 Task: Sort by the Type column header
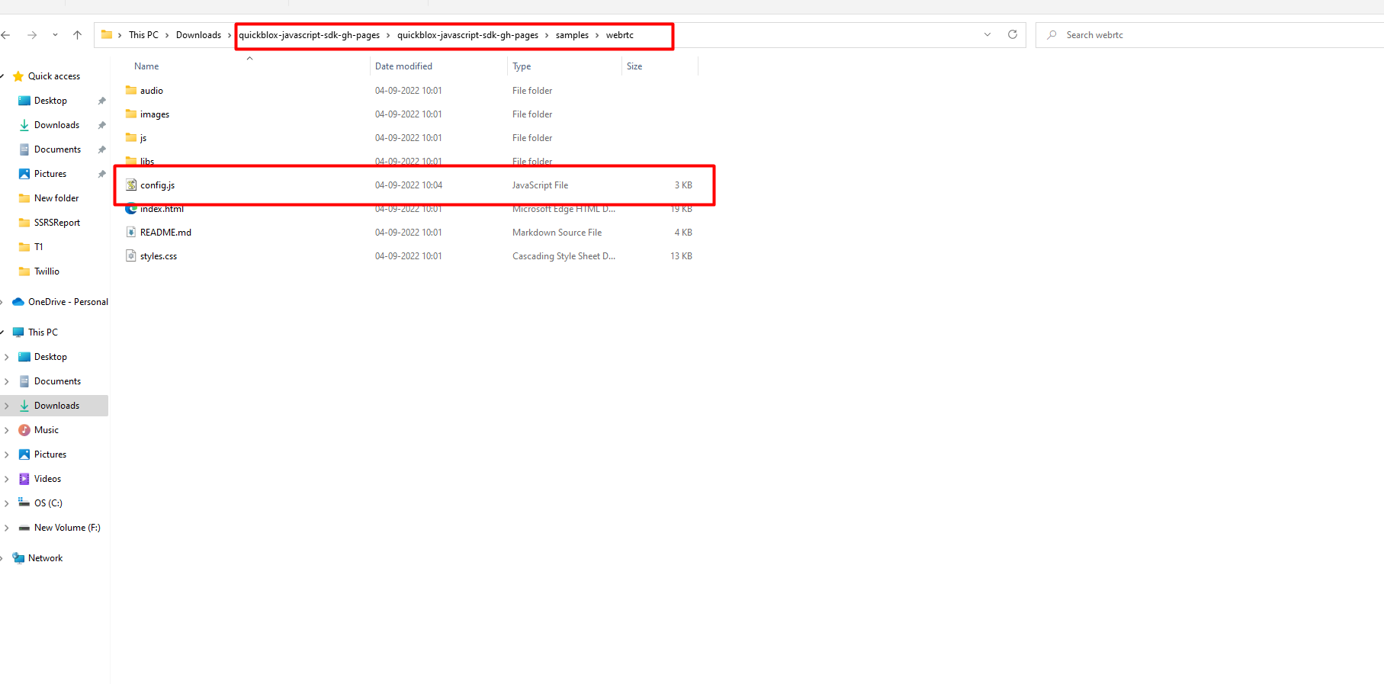522,66
